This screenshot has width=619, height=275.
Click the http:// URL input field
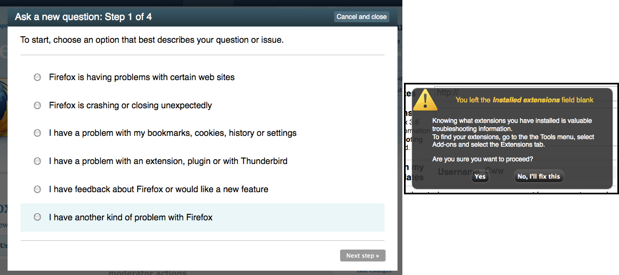click(x=525, y=93)
